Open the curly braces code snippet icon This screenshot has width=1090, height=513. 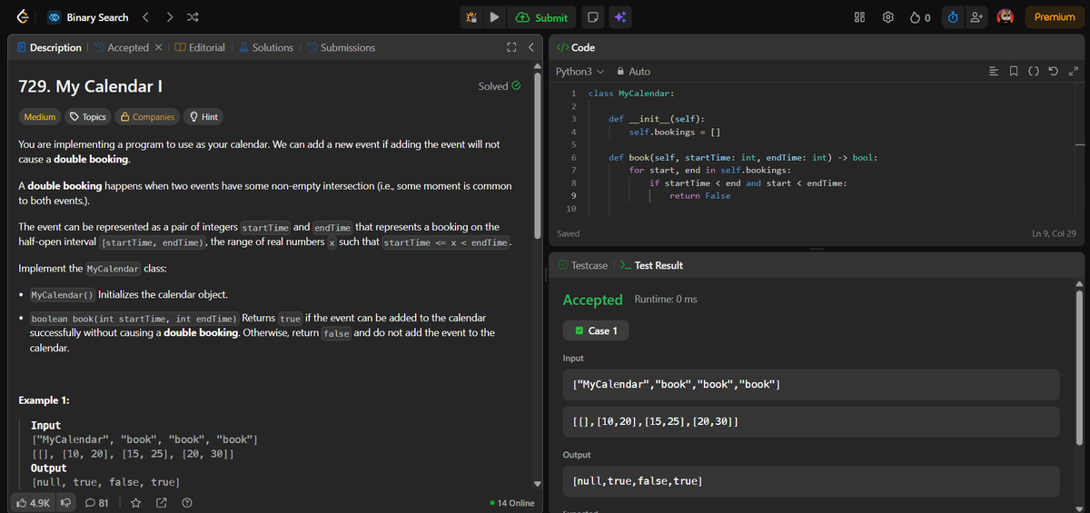point(1035,71)
